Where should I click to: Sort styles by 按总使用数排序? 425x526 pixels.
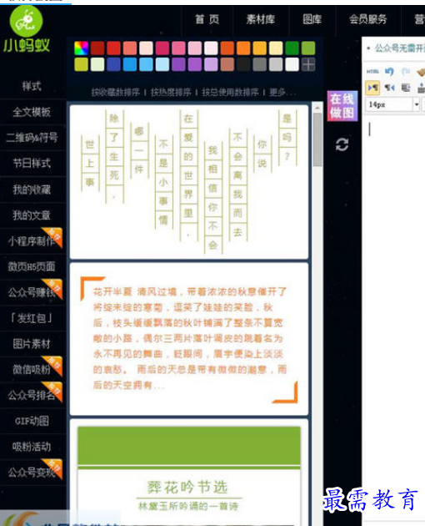point(230,92)
